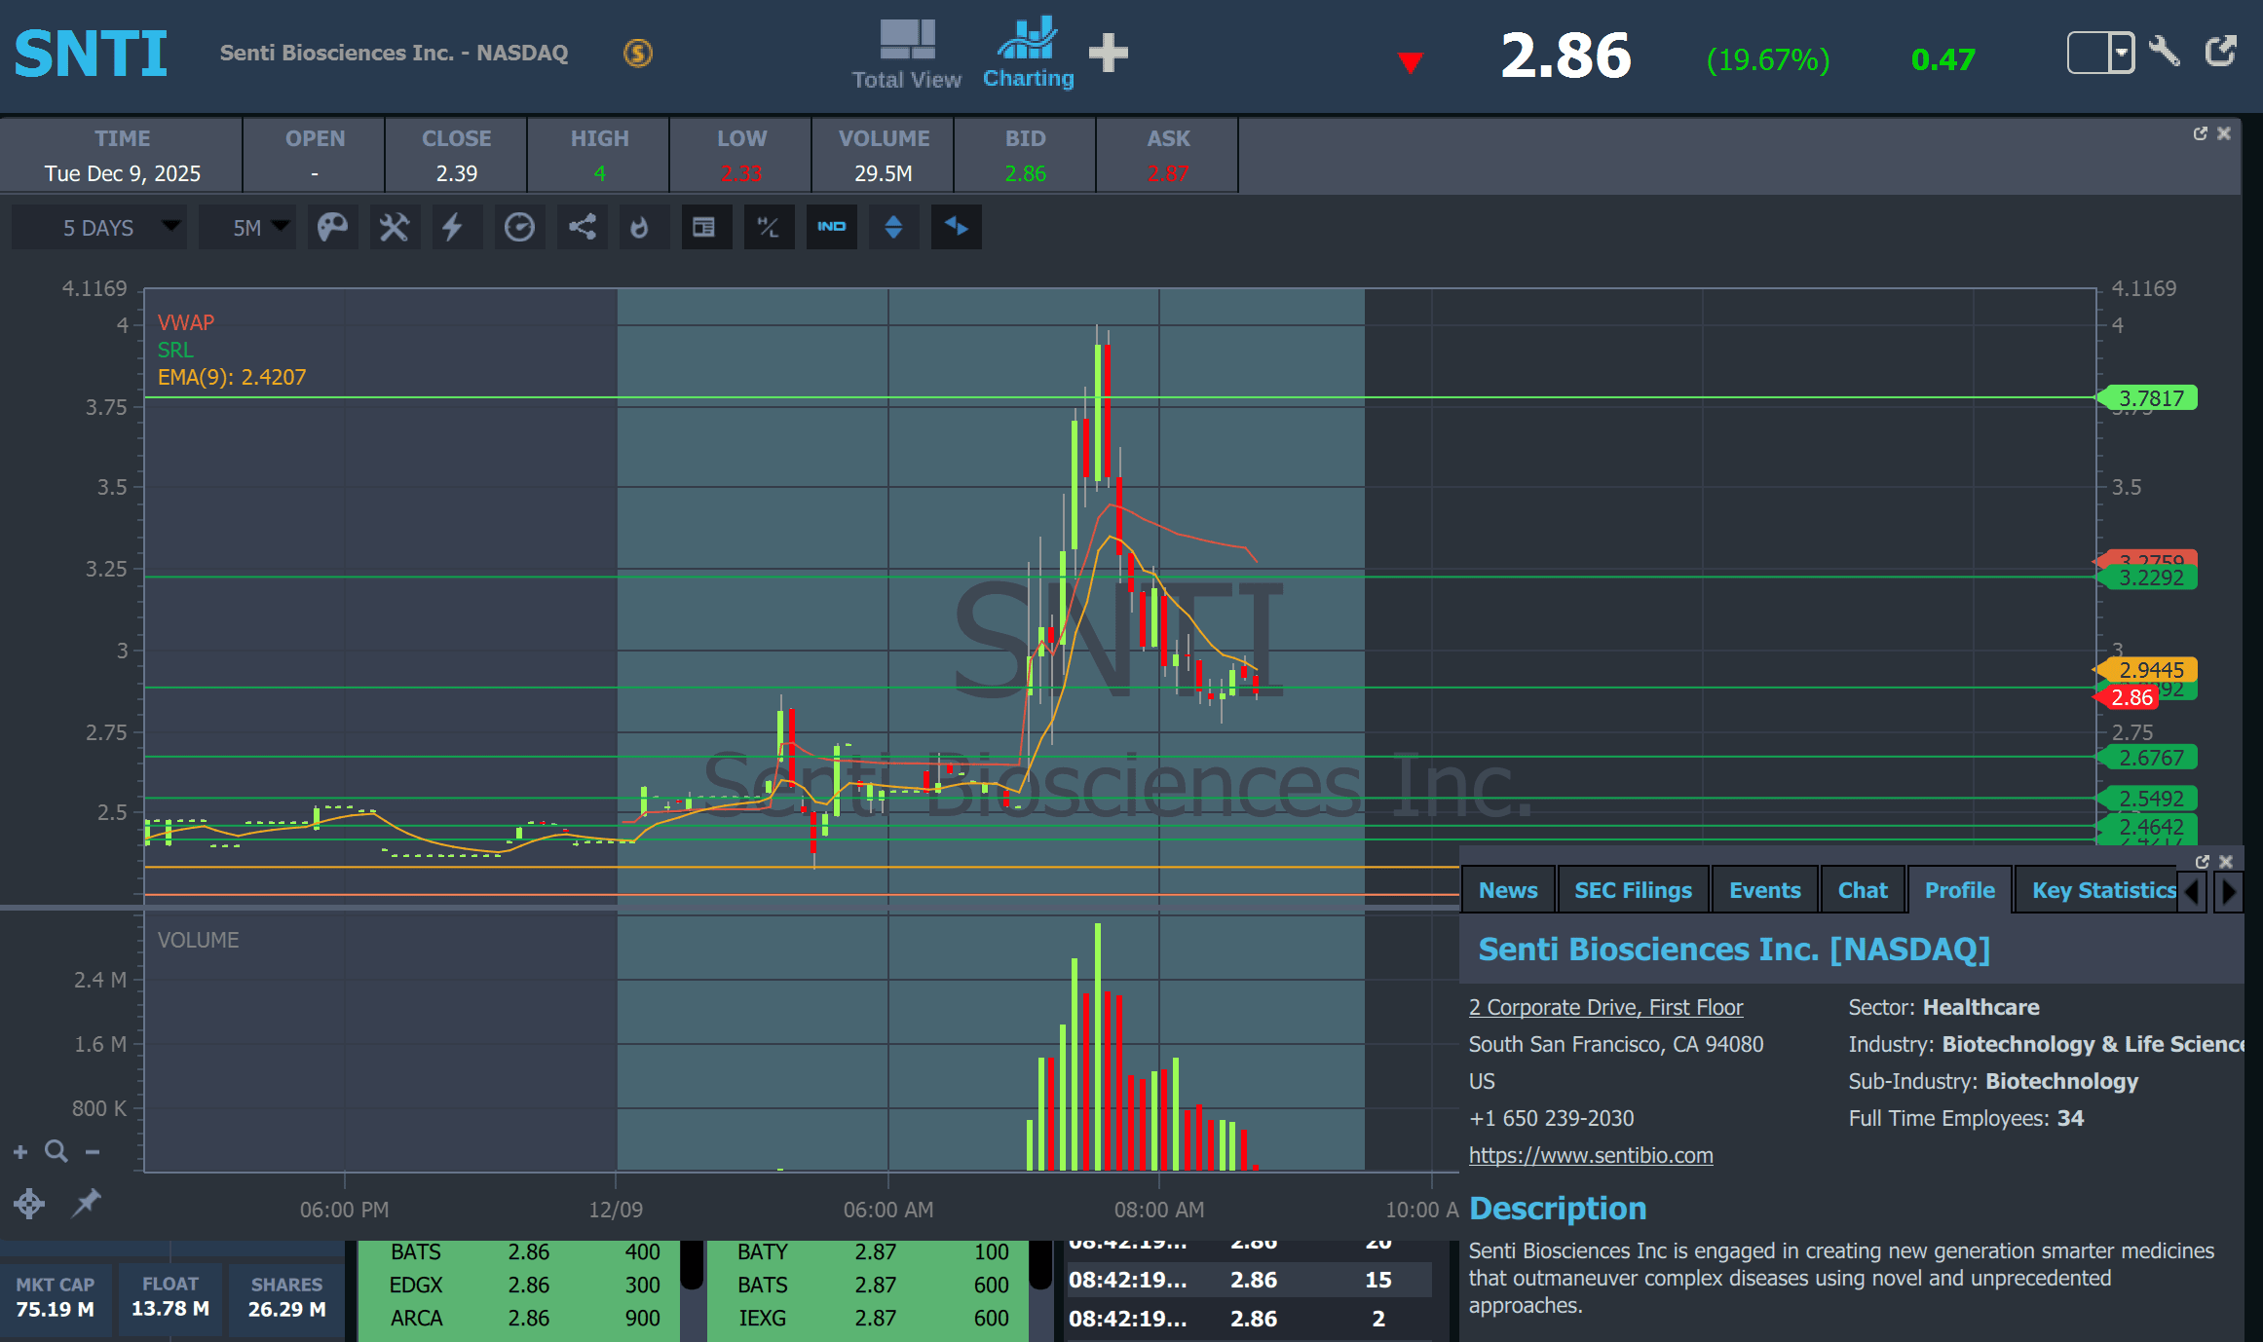The height and width of the screenshot is (1342, 2263).
Task: Click the lightning bolt icon
Action: click(453, 228)
